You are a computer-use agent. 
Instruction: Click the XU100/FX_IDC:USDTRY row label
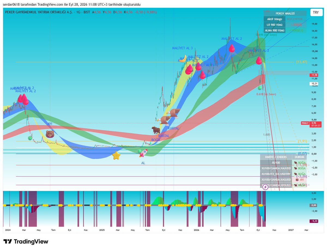(276, 174)
